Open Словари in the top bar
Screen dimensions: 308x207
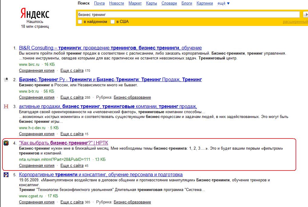169,3
